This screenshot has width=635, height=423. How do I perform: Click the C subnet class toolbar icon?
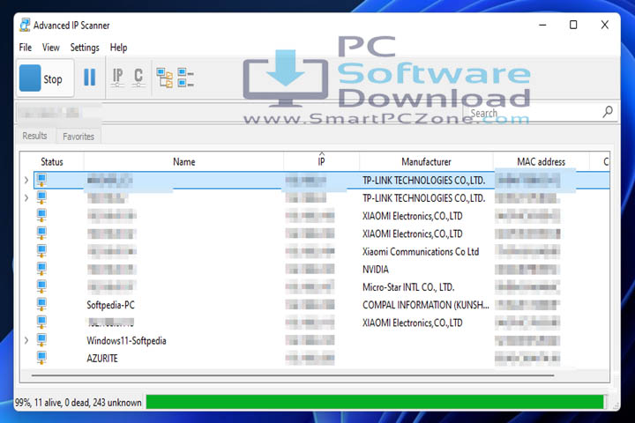pyautogui.click(x=138, y=77)
